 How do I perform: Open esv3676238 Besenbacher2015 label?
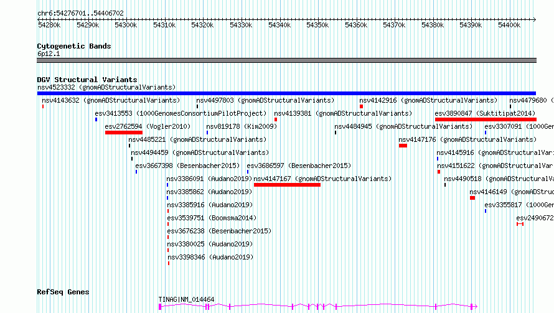click(219, 231)
